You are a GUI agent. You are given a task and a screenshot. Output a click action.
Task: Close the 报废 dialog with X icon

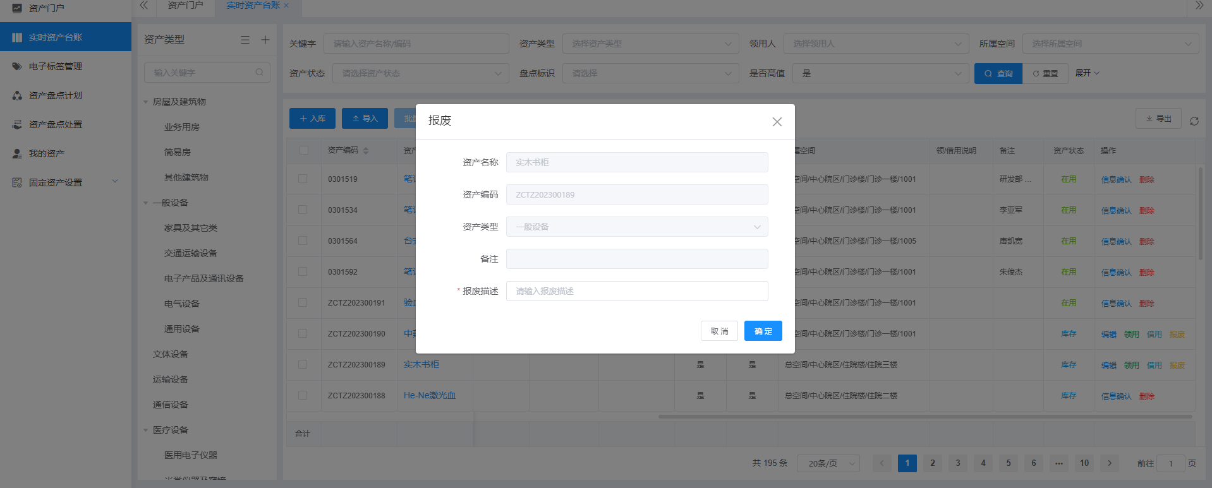(777, 122)
